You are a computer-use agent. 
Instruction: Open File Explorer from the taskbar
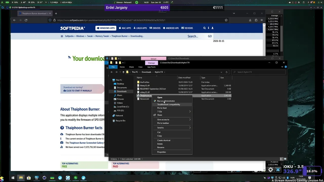tap(21, 178)
